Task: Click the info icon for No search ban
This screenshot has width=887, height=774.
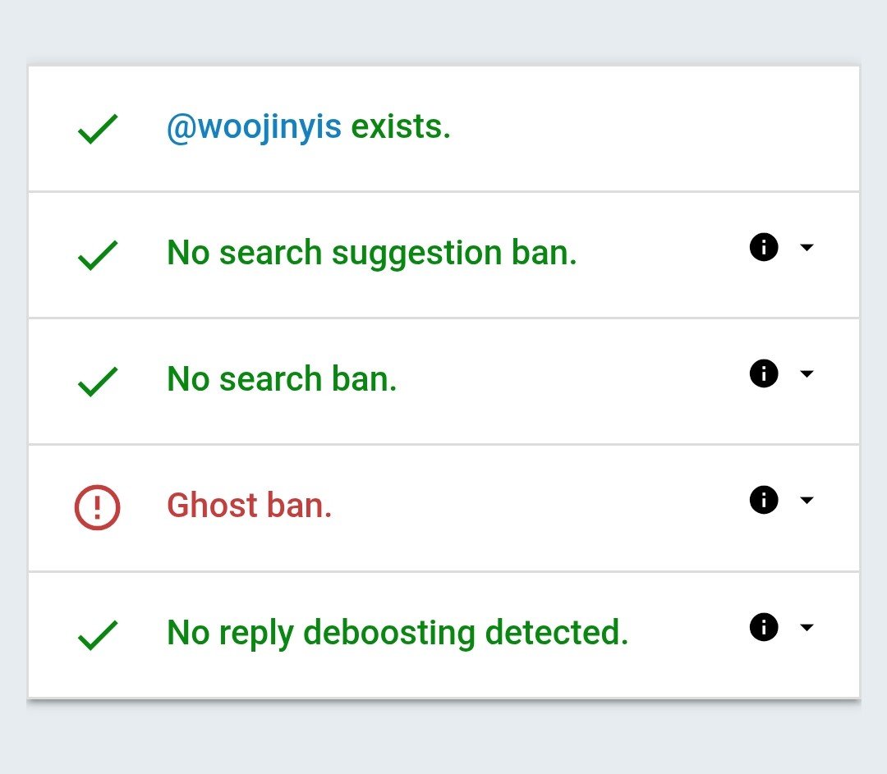Action: point(764,373)
